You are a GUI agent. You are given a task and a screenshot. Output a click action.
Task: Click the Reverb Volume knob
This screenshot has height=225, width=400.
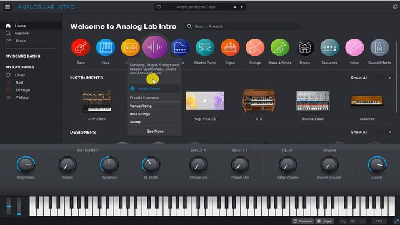329,164
